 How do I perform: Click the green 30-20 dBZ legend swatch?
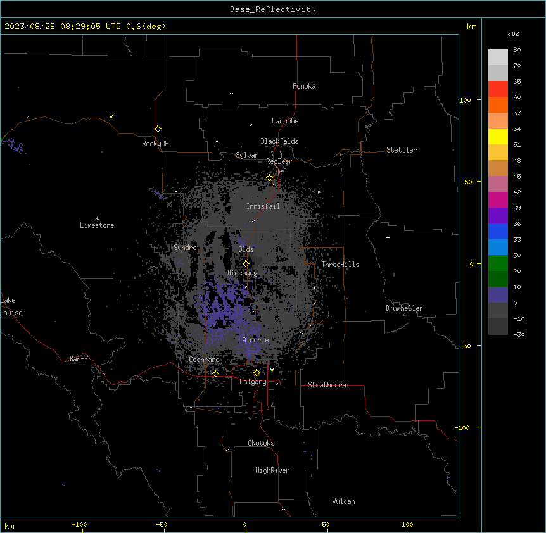(x=498, y=263)
